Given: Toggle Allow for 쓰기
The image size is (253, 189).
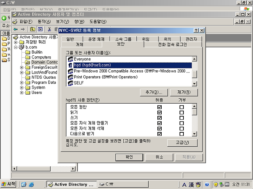Looking at the screenshot, I should (160, 118).
